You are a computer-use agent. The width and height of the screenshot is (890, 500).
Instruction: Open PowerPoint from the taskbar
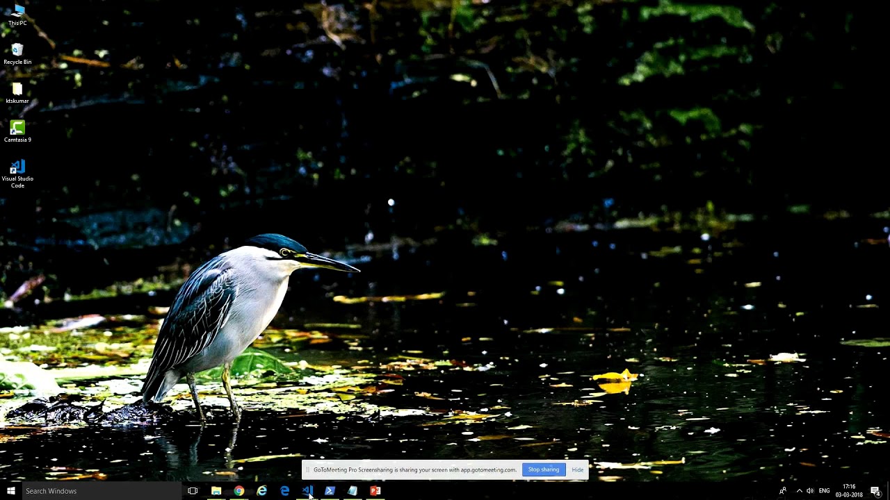click(x=375, y=491)
